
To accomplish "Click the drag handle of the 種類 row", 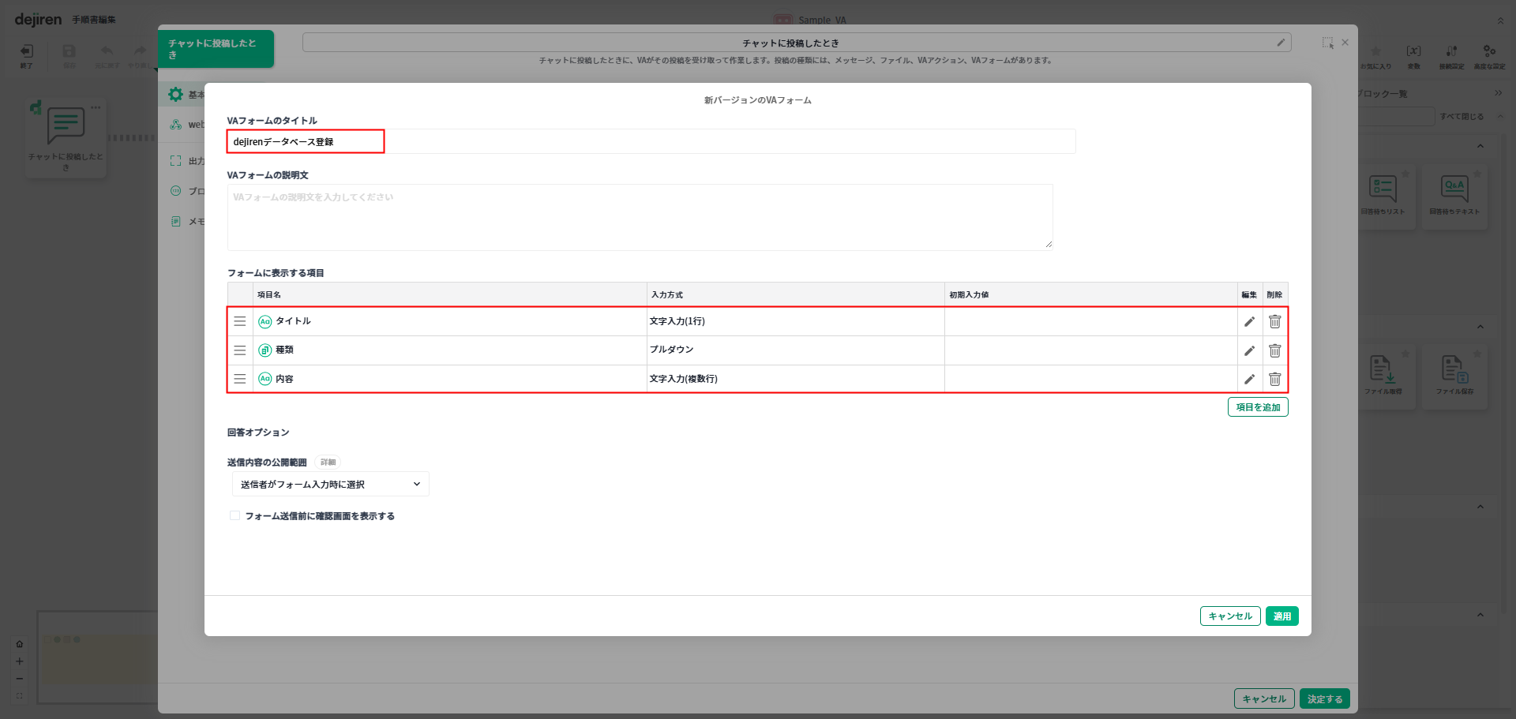I will [240, 350].
